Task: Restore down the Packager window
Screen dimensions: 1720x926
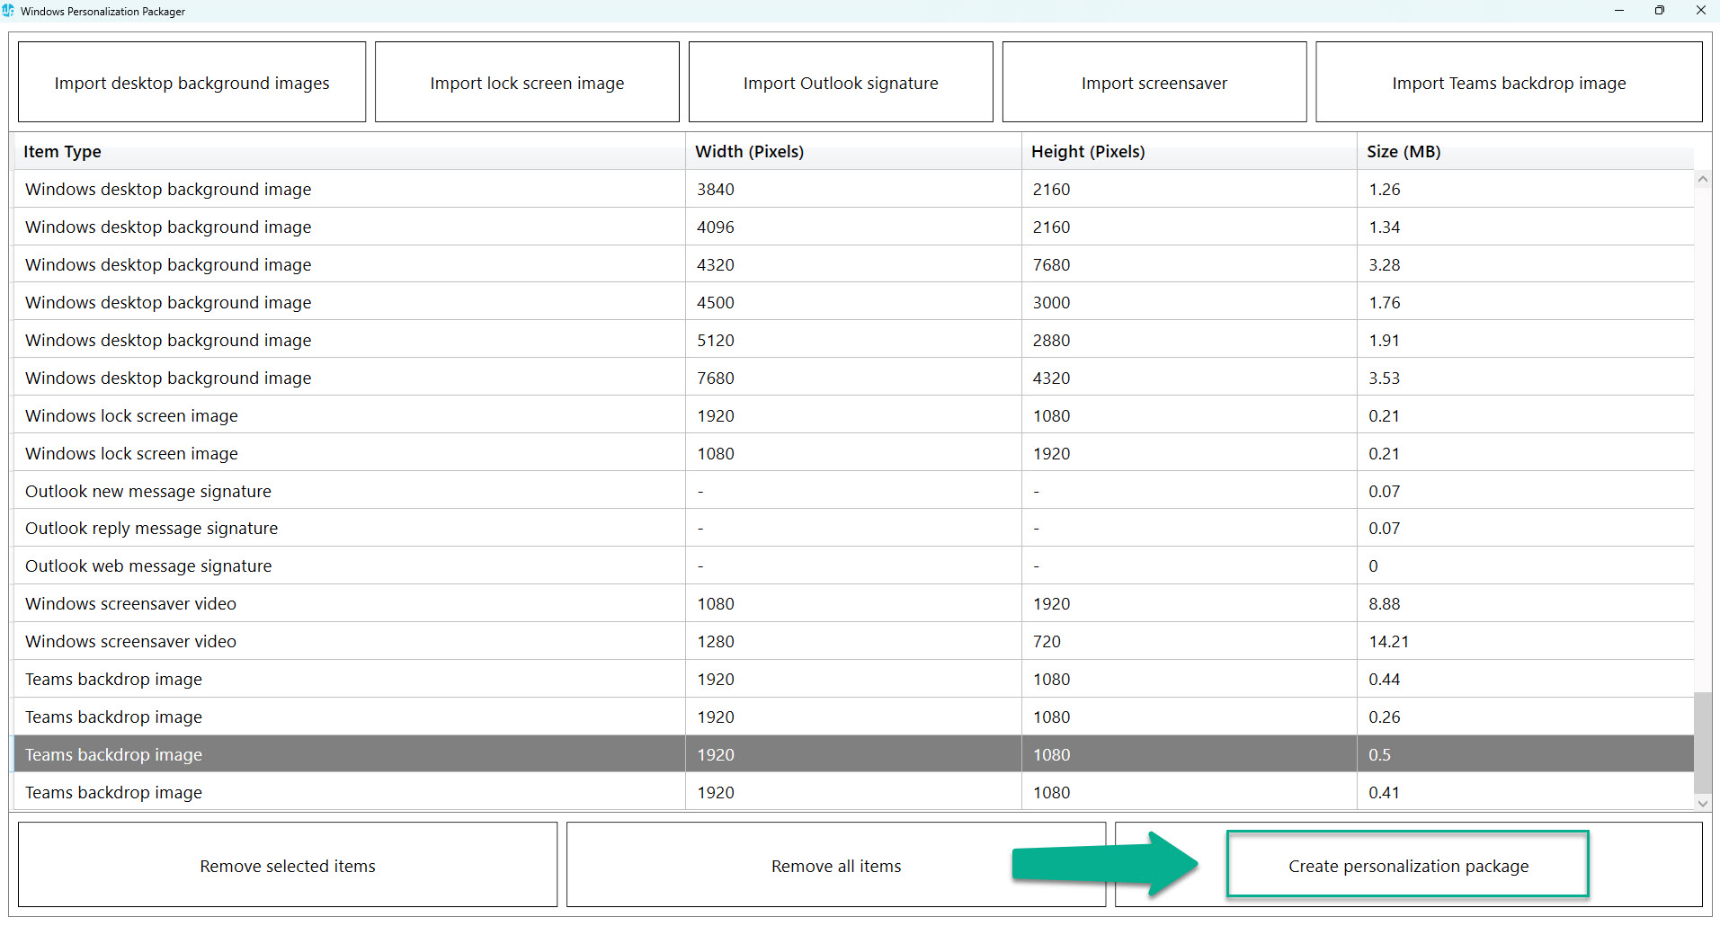Action: [1659, 11]
